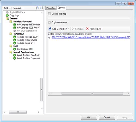Click the task tree scroll left arrow

[5, 112]
